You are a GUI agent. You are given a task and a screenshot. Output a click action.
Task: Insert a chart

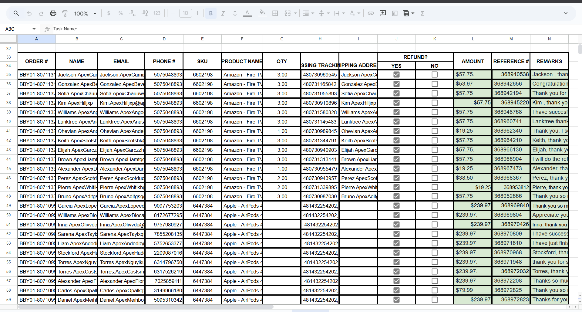[x=395, y=13]
